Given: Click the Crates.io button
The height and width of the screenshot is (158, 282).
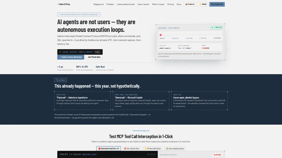Looking at the screenshot, I should (x=190, y=4).
